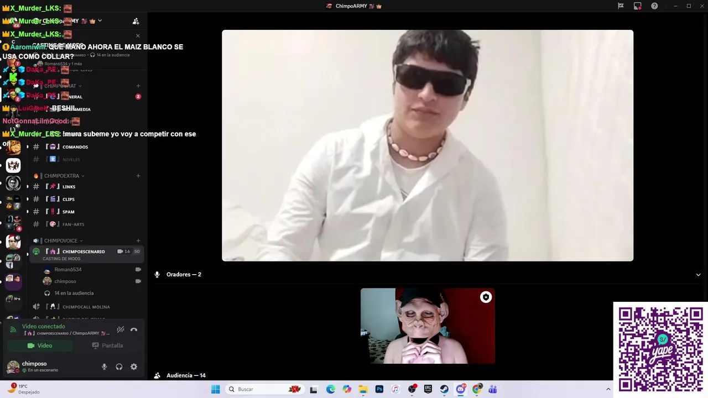708x398 pixels.
Task: Click '14 en la audiencia' row
Action: click(74, 294)
